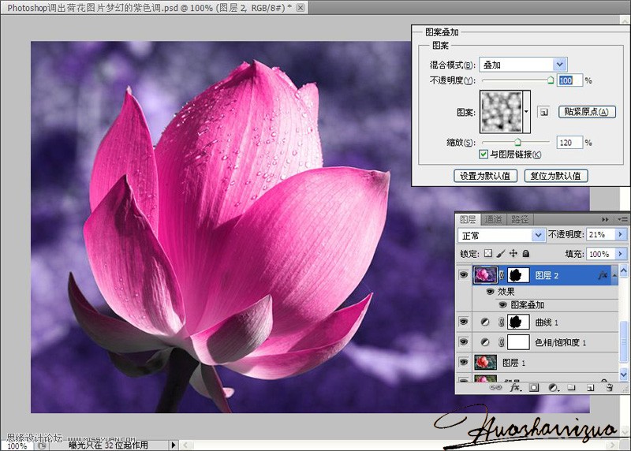The width and height of the screenshot is (631, 451).
Task: Click the dialog 不透明度 value field 100
Action: [569, 80]
